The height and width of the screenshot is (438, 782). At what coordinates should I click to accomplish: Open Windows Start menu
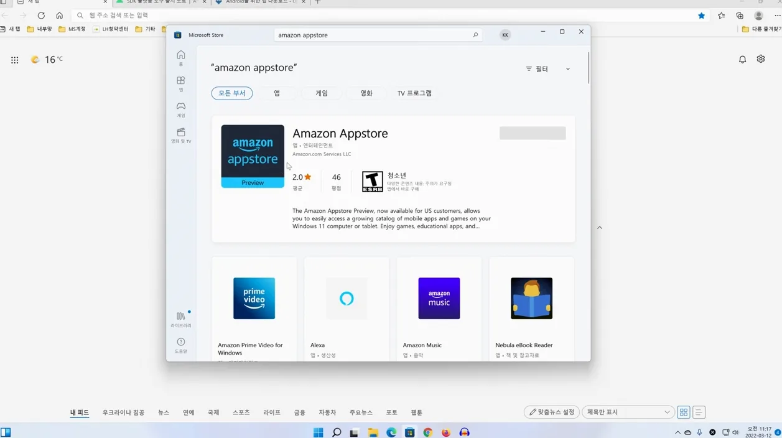319,432
